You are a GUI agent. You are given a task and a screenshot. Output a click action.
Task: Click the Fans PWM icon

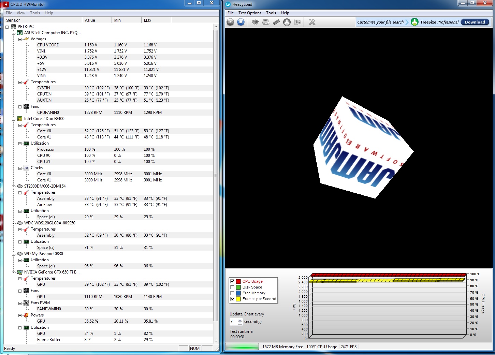pyautogui.click(x=26, y=303)
